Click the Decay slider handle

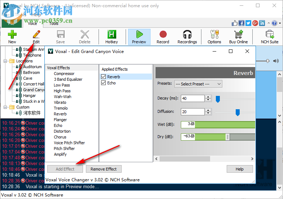[218, 99]
